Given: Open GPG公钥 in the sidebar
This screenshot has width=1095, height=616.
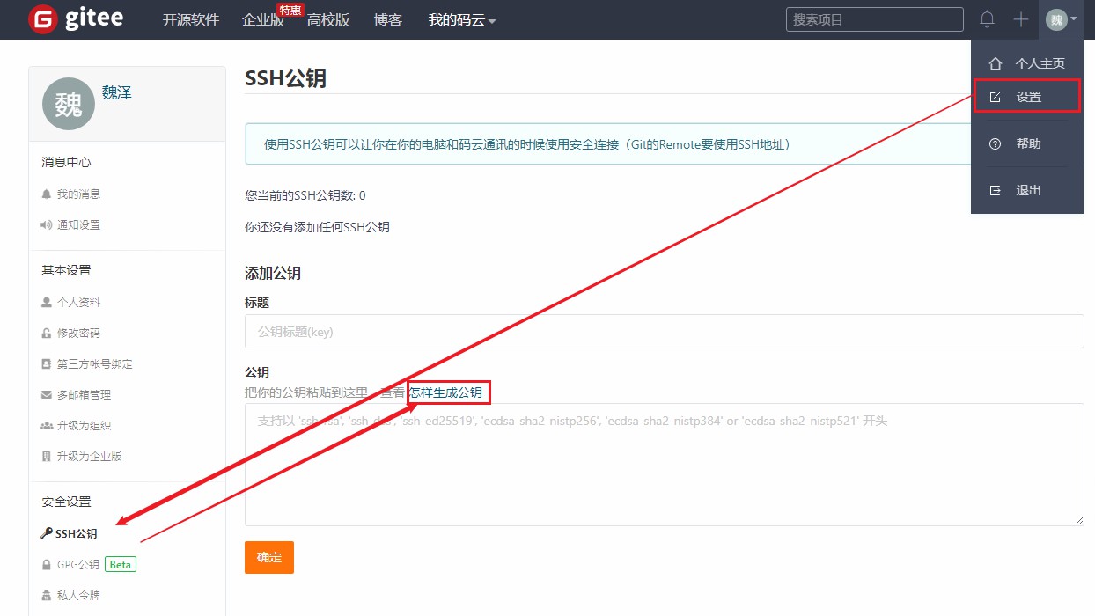Looking at the screenshot, I should tap(77, 564).
